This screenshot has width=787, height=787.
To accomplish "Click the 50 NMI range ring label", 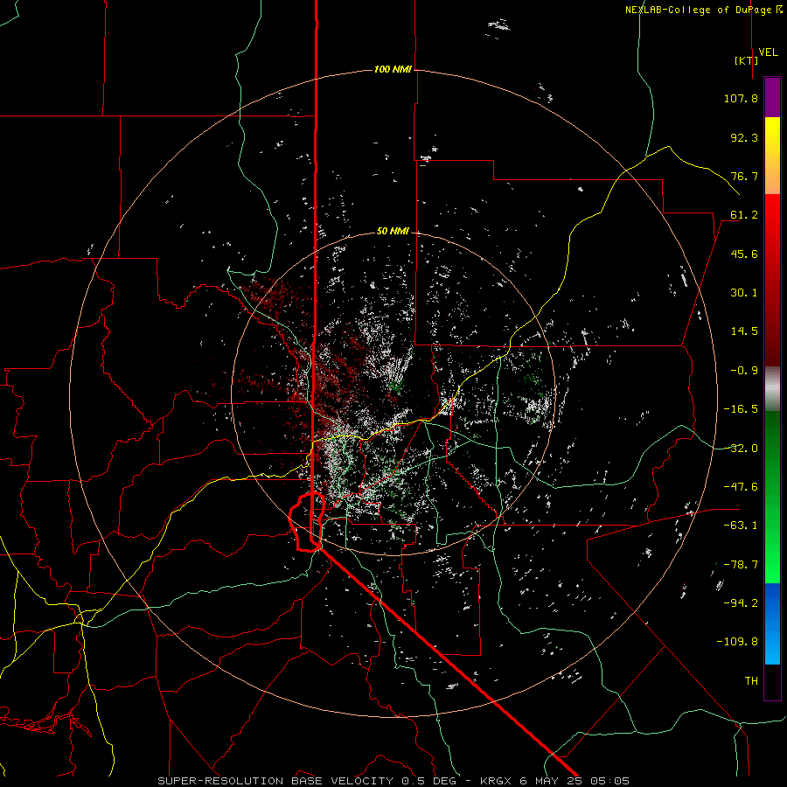I will [393, 232].
